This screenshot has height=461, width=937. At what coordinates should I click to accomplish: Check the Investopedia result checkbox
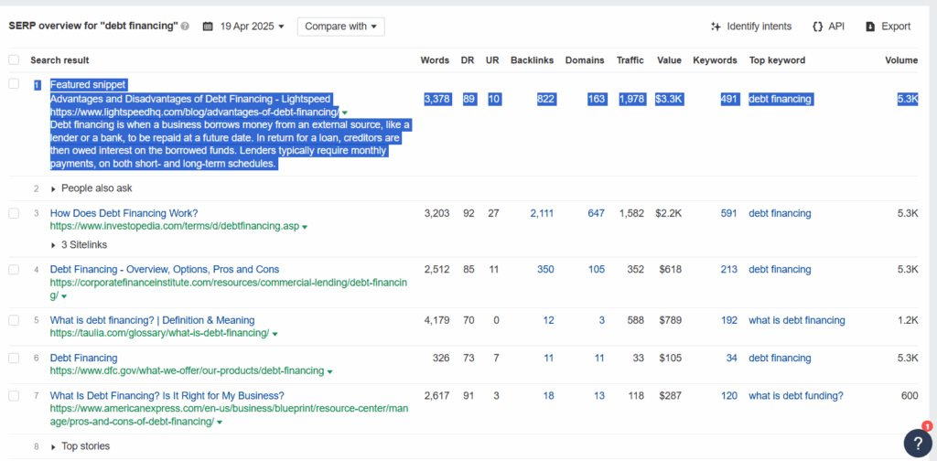point(14,213)
